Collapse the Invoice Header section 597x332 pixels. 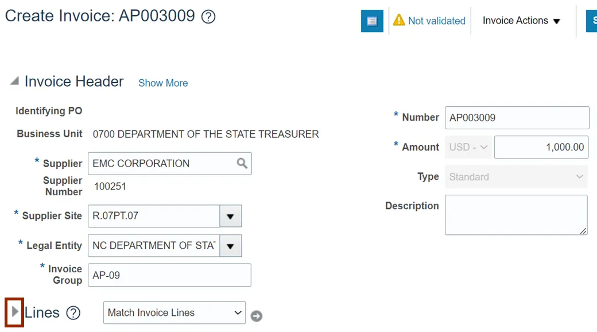point(14,82)
